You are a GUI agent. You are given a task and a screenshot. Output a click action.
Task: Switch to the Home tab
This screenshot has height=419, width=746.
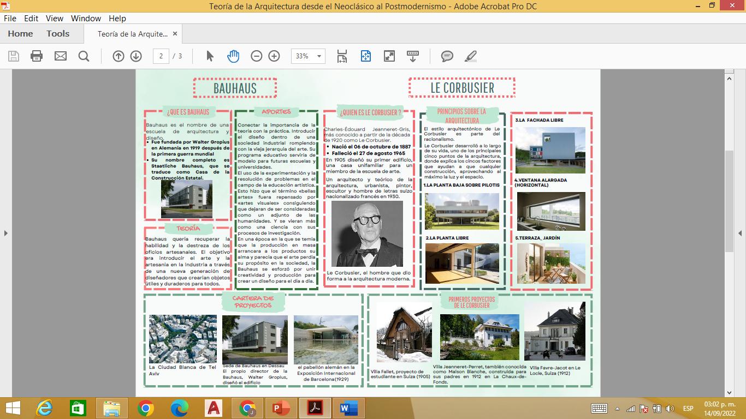point(20,33)
